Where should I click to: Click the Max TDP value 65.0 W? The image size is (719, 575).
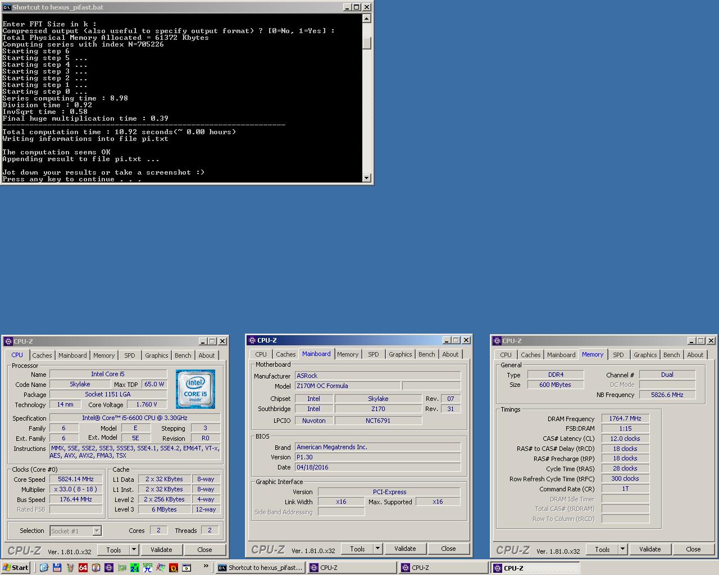(154, 384)
